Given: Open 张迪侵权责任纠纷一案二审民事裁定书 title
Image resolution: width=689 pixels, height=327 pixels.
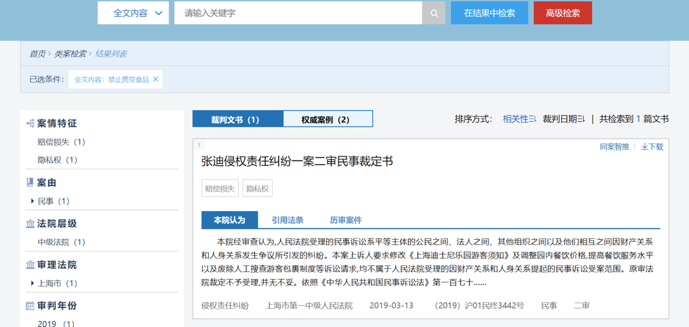Looking at the screenshot, I should point(297,162).
